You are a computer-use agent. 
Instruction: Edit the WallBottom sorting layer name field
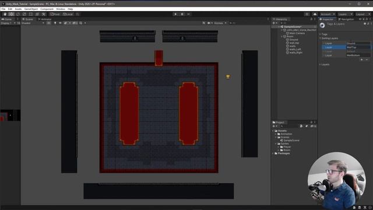[358, 55]
